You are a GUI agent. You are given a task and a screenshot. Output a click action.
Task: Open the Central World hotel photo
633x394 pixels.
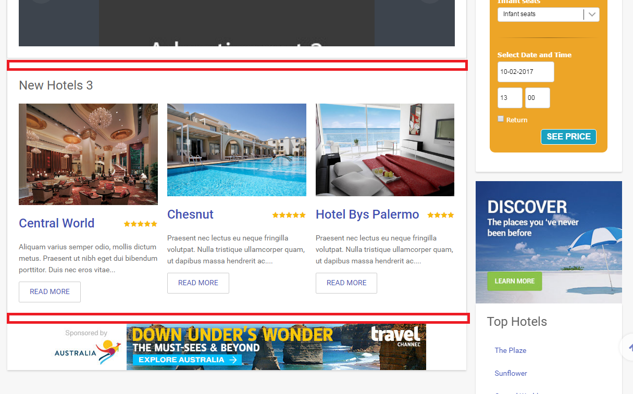point(88,154)
